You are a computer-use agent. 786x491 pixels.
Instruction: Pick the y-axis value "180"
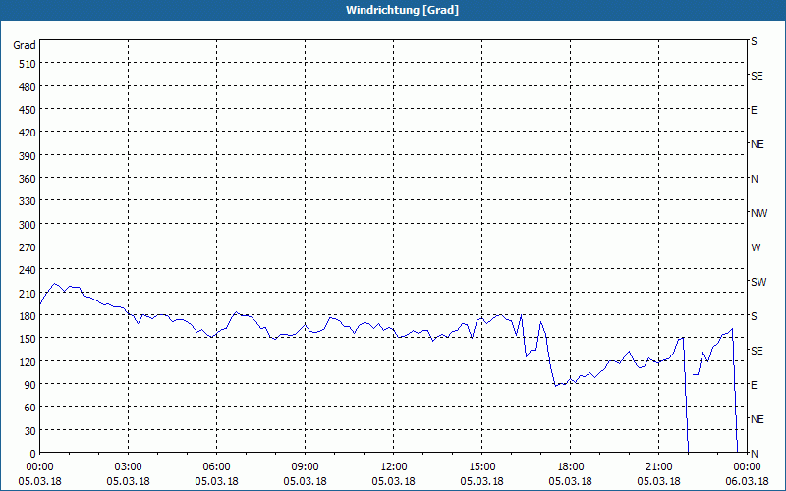coord(28,316)
